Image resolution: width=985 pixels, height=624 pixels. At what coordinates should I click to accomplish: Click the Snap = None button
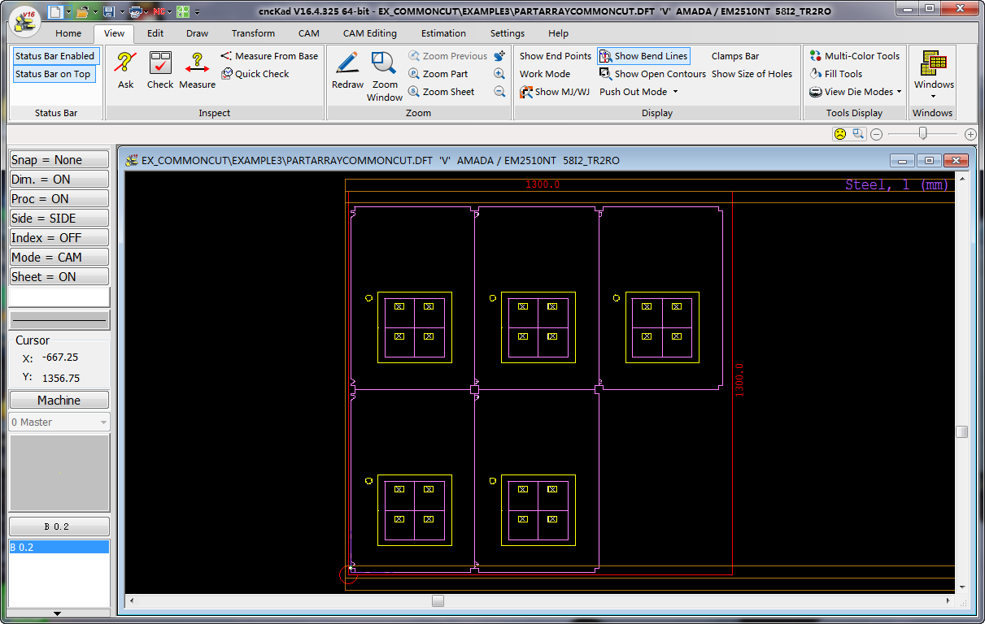(x=59, y=160)
